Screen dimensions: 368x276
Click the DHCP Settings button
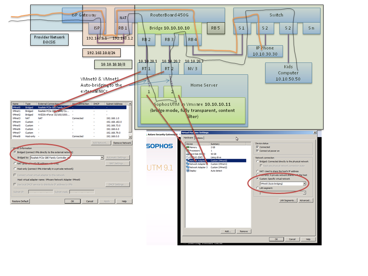pos(117,184)
